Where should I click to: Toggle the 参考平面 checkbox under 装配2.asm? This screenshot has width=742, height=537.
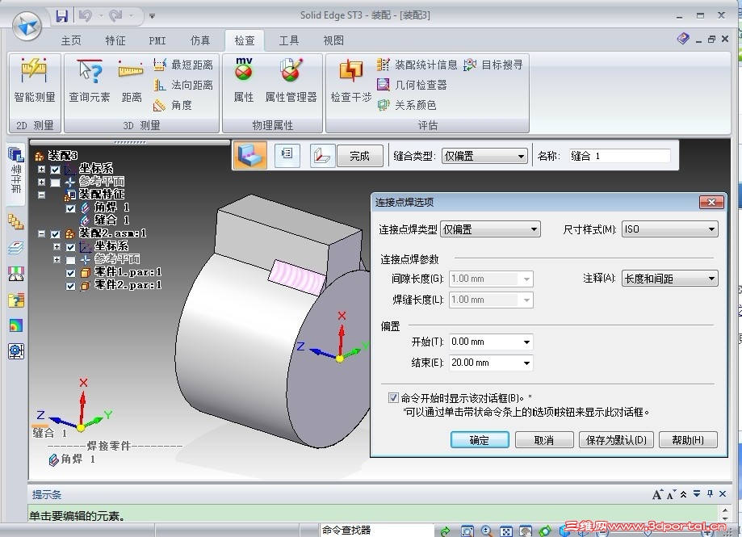(x=70, y=260)
